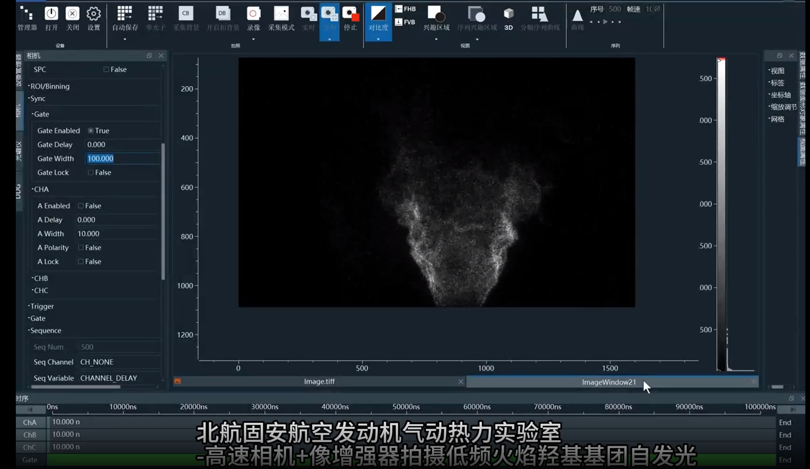Open the 管理器 manager tool
Viewport: 810px width, 469px height.
click(x=27, y=19)
